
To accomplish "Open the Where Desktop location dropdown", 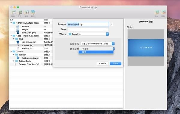I will coord(88,34).
